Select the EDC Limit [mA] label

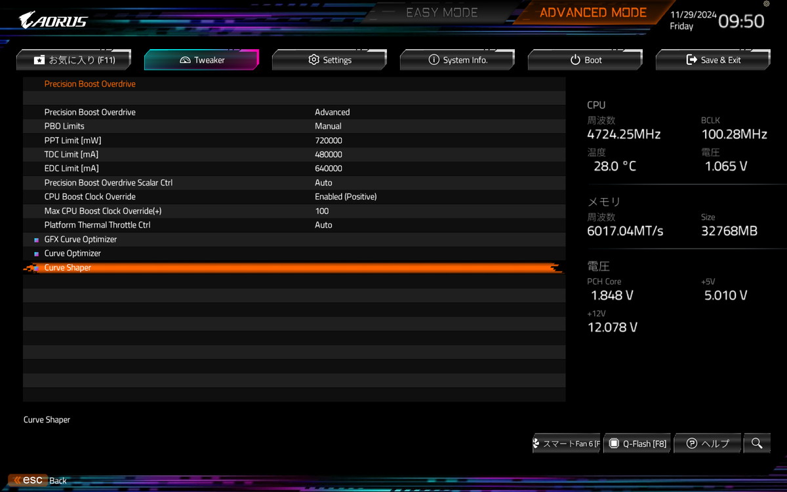(x=71, y=169)
